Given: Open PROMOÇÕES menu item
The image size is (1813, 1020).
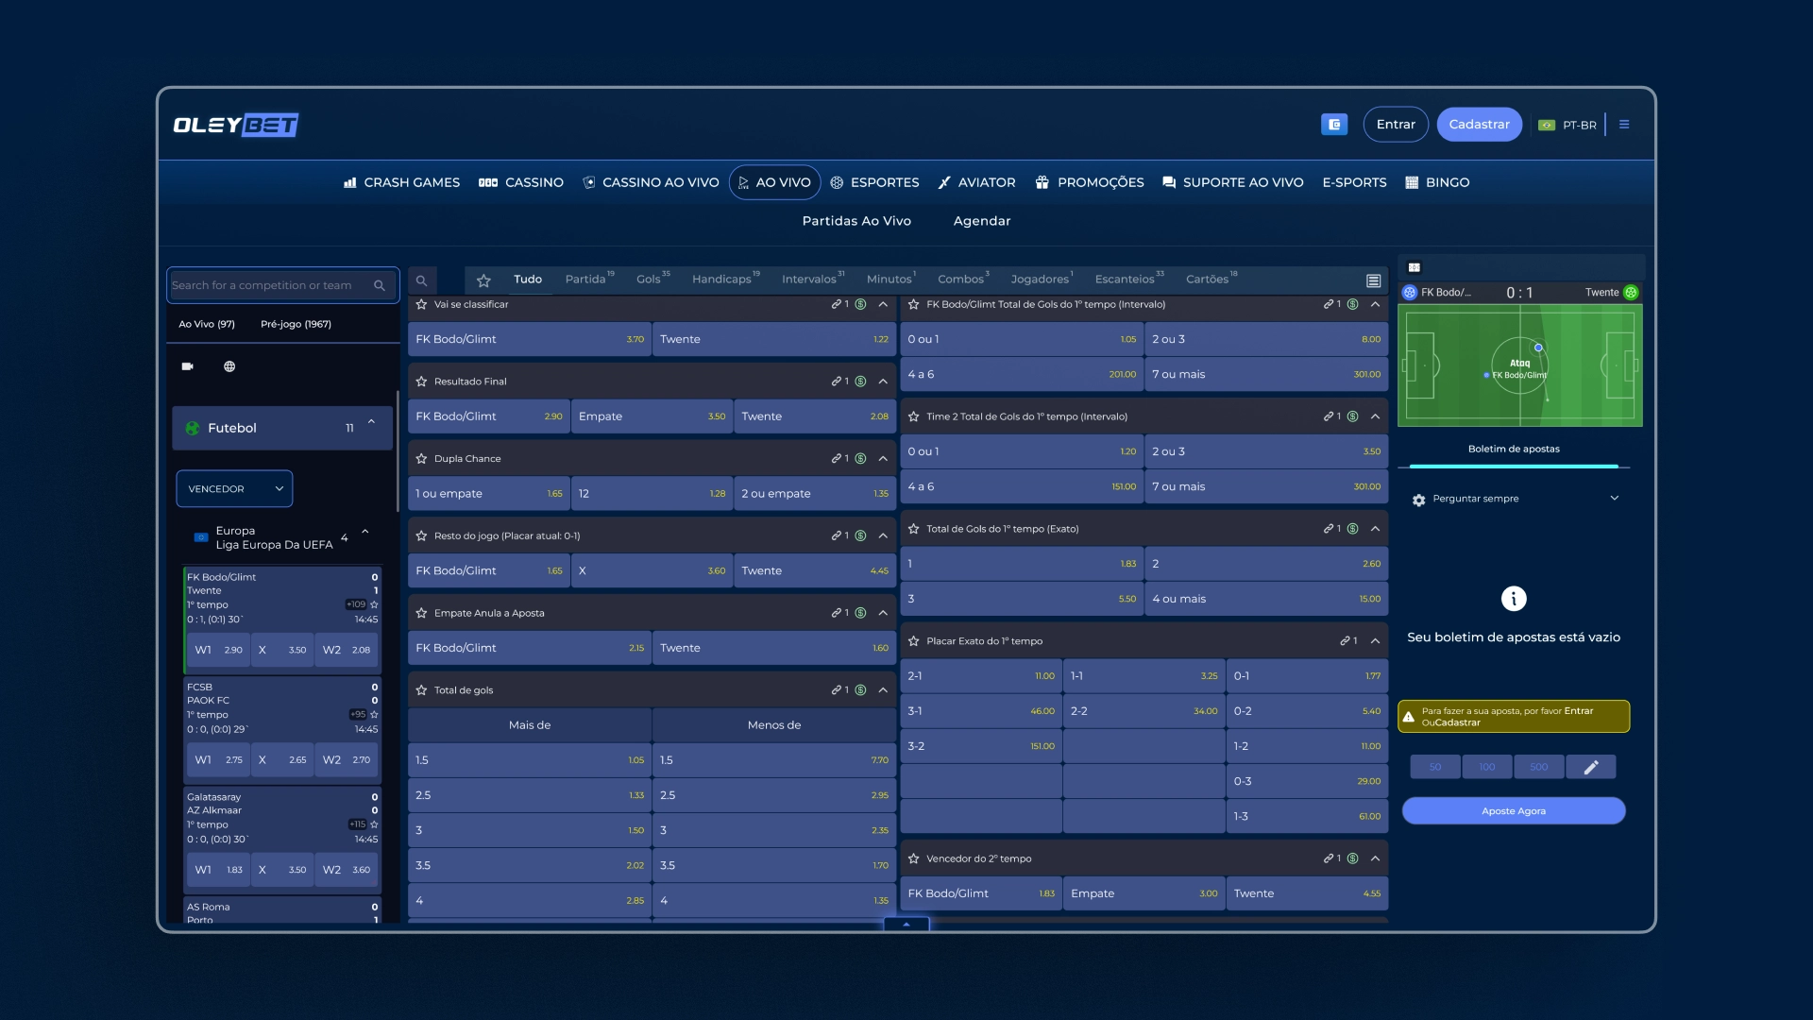Looking at the screenshot, I should (1090, 182).
